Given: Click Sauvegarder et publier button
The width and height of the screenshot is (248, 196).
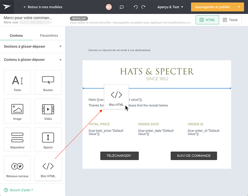Looking at the screenshot, I should [x=212, y=7].
